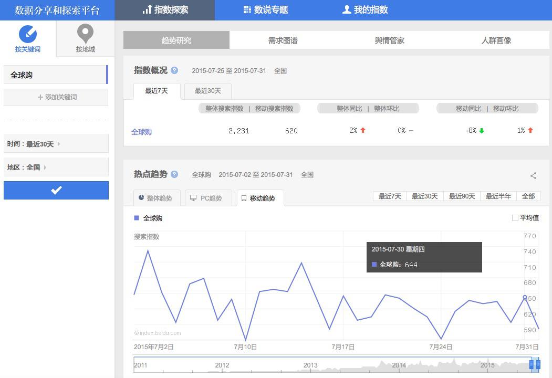Viewport: 552px width, 378px height.
Task: Click the keyword search icon 按关键词
Action: pyautogui.click(x=28, y=35)
